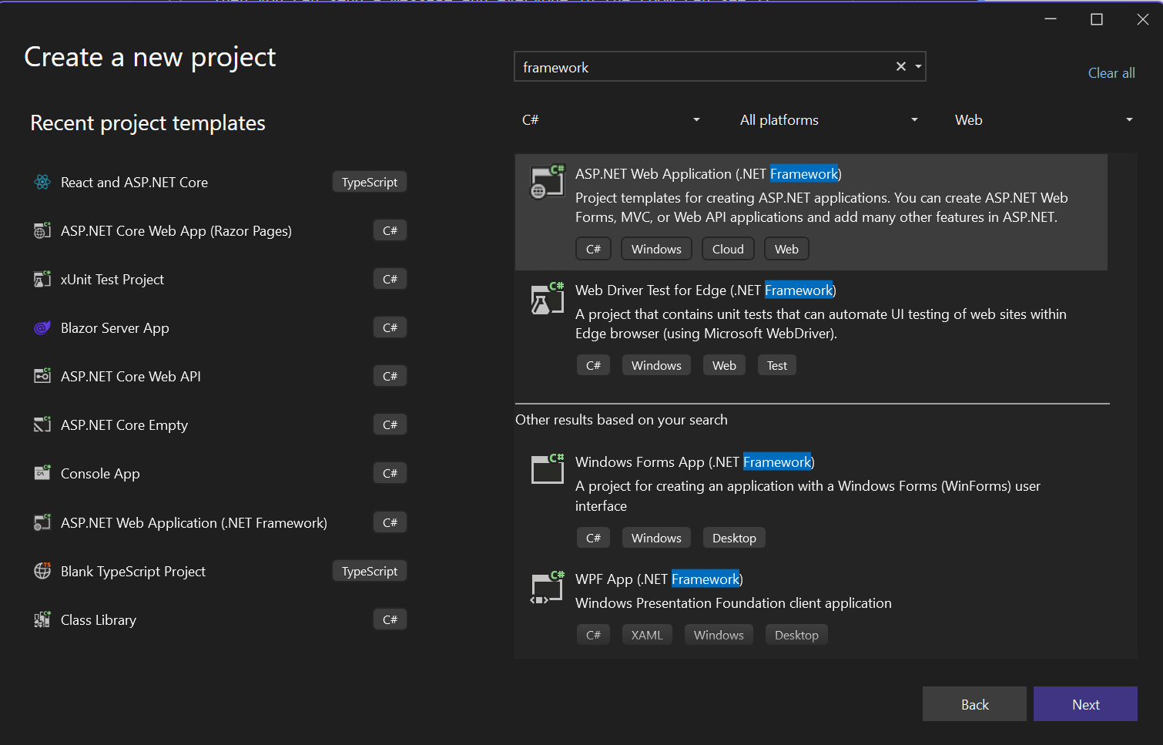Viewport: 1163px width, 745px height.
Task: Minimize the dialog window
Action: [x=1051, y=19]
